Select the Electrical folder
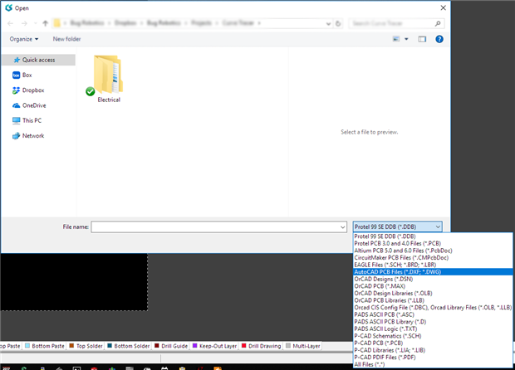Image resolution: width=515 pixels, height=370 pixels. click(108, 79)
